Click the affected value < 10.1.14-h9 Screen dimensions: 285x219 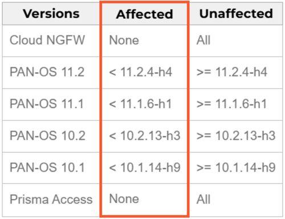point(145,167)
